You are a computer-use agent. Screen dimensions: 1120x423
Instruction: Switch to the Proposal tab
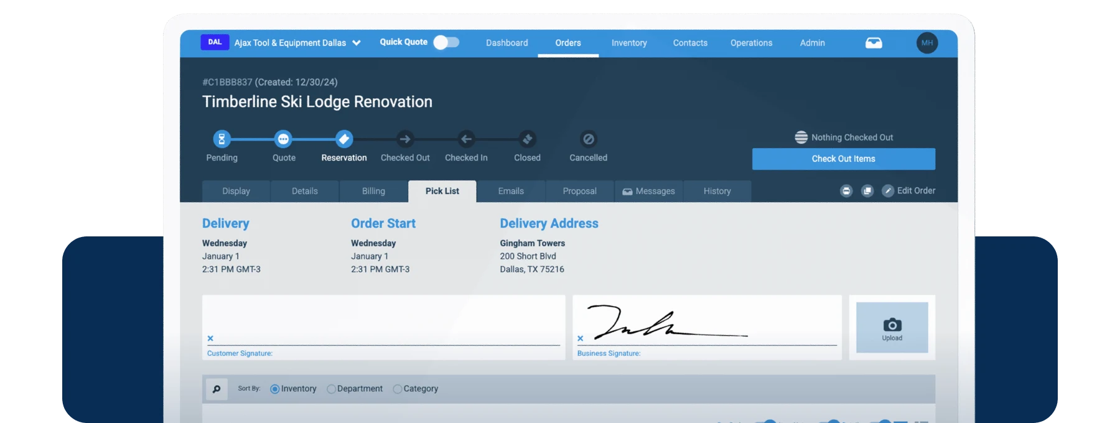[580, 191]
